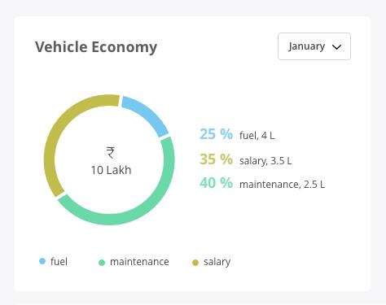This screenshot has height=305, width=386.
Task: Click the 'fuel, 4 L' text
Action: pyautogui.click(x=257, y=135)
